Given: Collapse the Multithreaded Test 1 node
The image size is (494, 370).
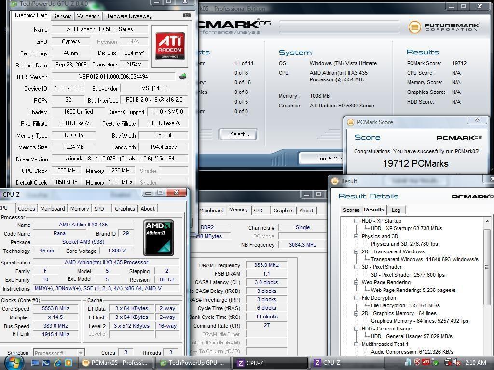Looking at the screenshot, I should click(x=357, y=344).
